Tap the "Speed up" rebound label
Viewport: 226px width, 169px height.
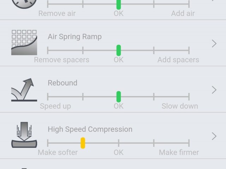(55, 106)
